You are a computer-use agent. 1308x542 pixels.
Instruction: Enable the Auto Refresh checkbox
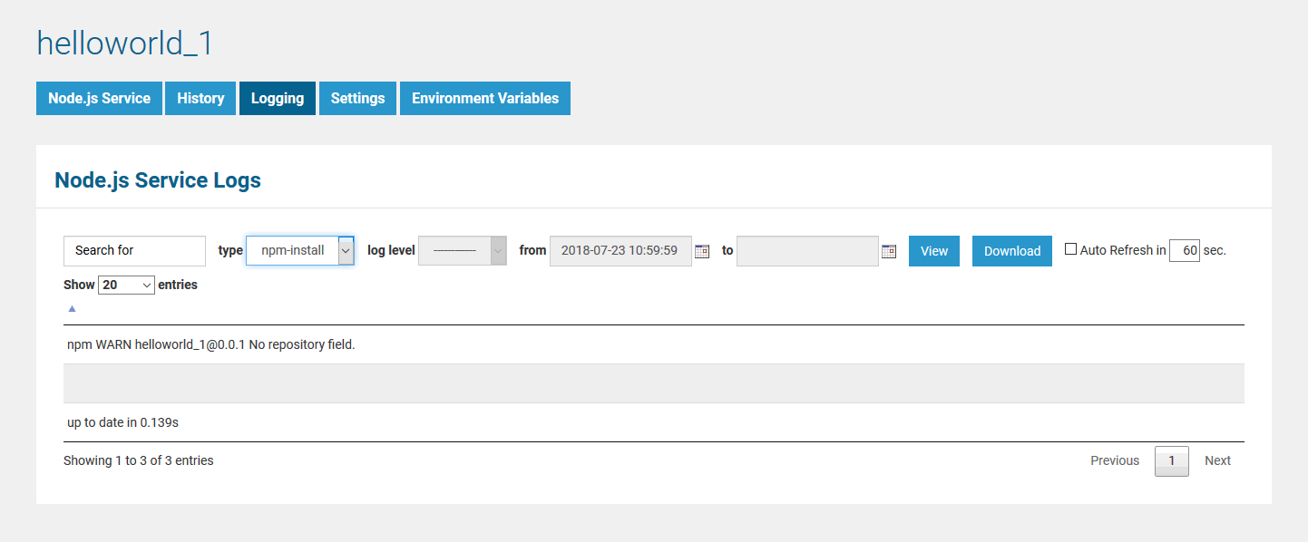(x=1070, y=249)
